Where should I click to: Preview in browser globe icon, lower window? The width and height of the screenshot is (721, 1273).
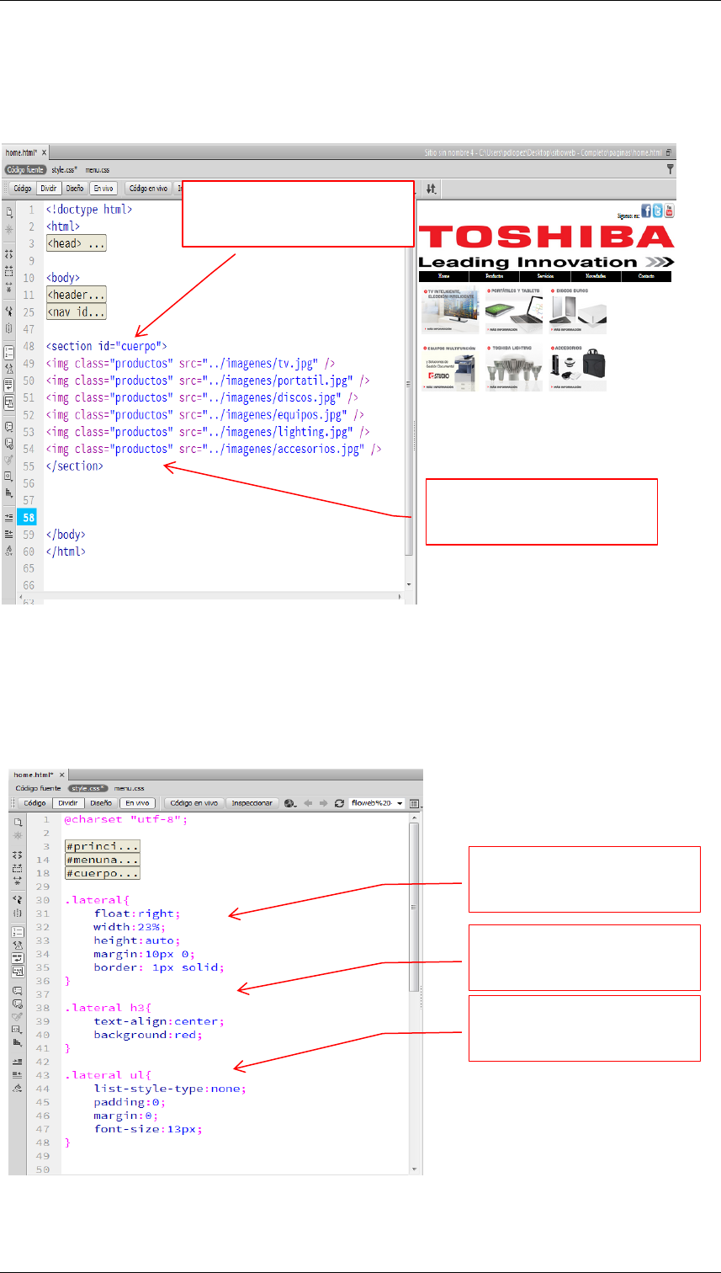(290, 803)
